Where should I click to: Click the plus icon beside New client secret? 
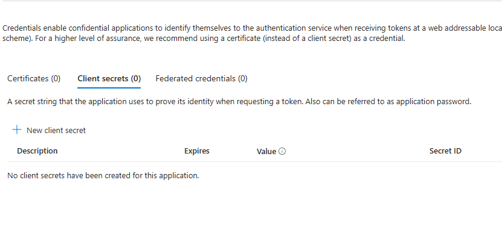pos(17,129)
